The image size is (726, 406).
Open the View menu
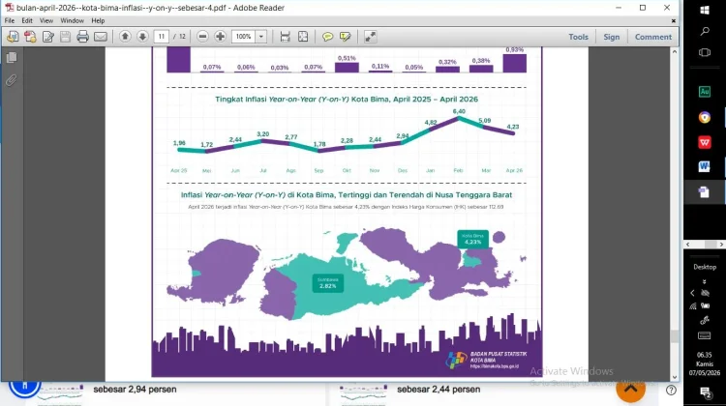tap(45, 20)
